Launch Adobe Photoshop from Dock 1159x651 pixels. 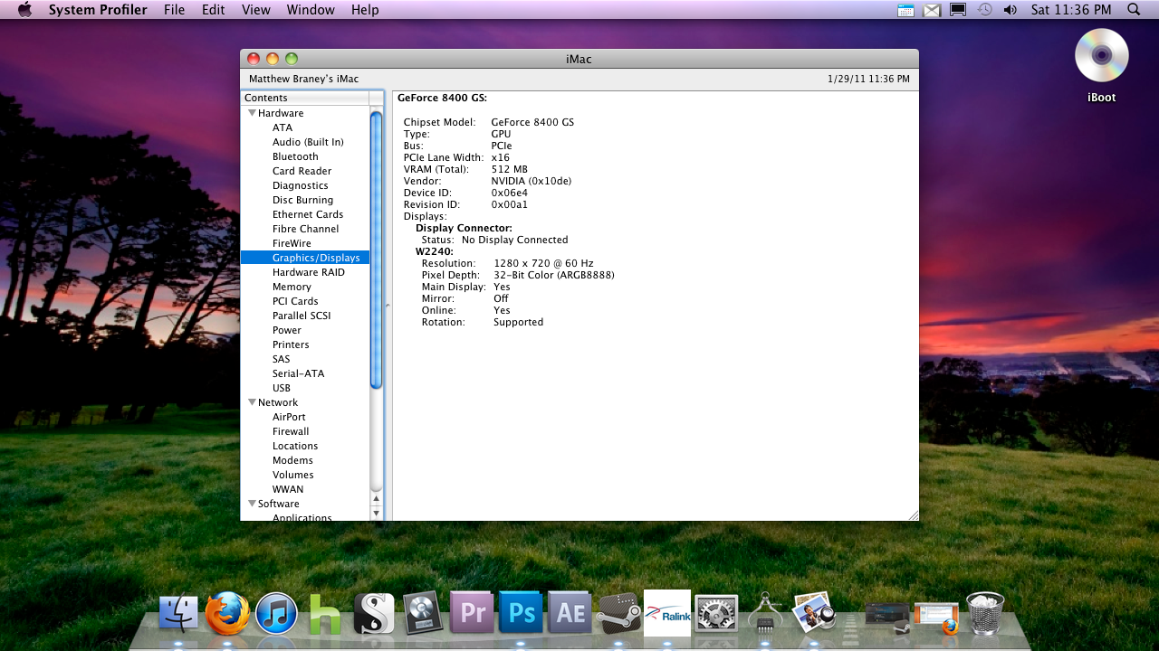click(521, 614)
